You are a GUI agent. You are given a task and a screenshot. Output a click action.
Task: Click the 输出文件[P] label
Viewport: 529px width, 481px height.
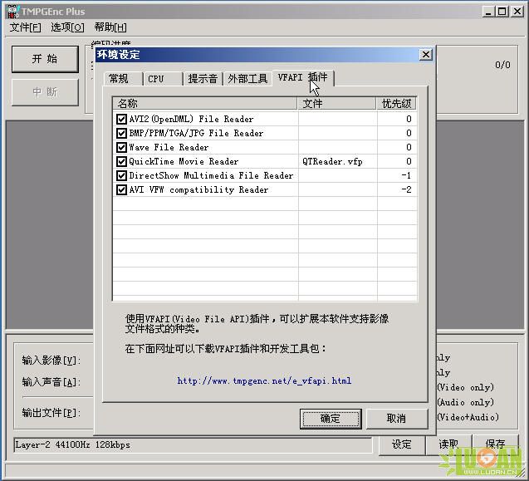click(x=51, y=413)
